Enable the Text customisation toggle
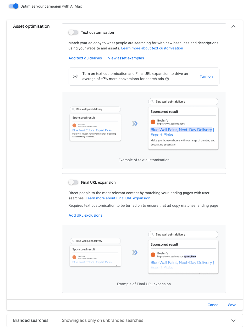This screenshot has height=331, width=248. (x=73, y=32)
